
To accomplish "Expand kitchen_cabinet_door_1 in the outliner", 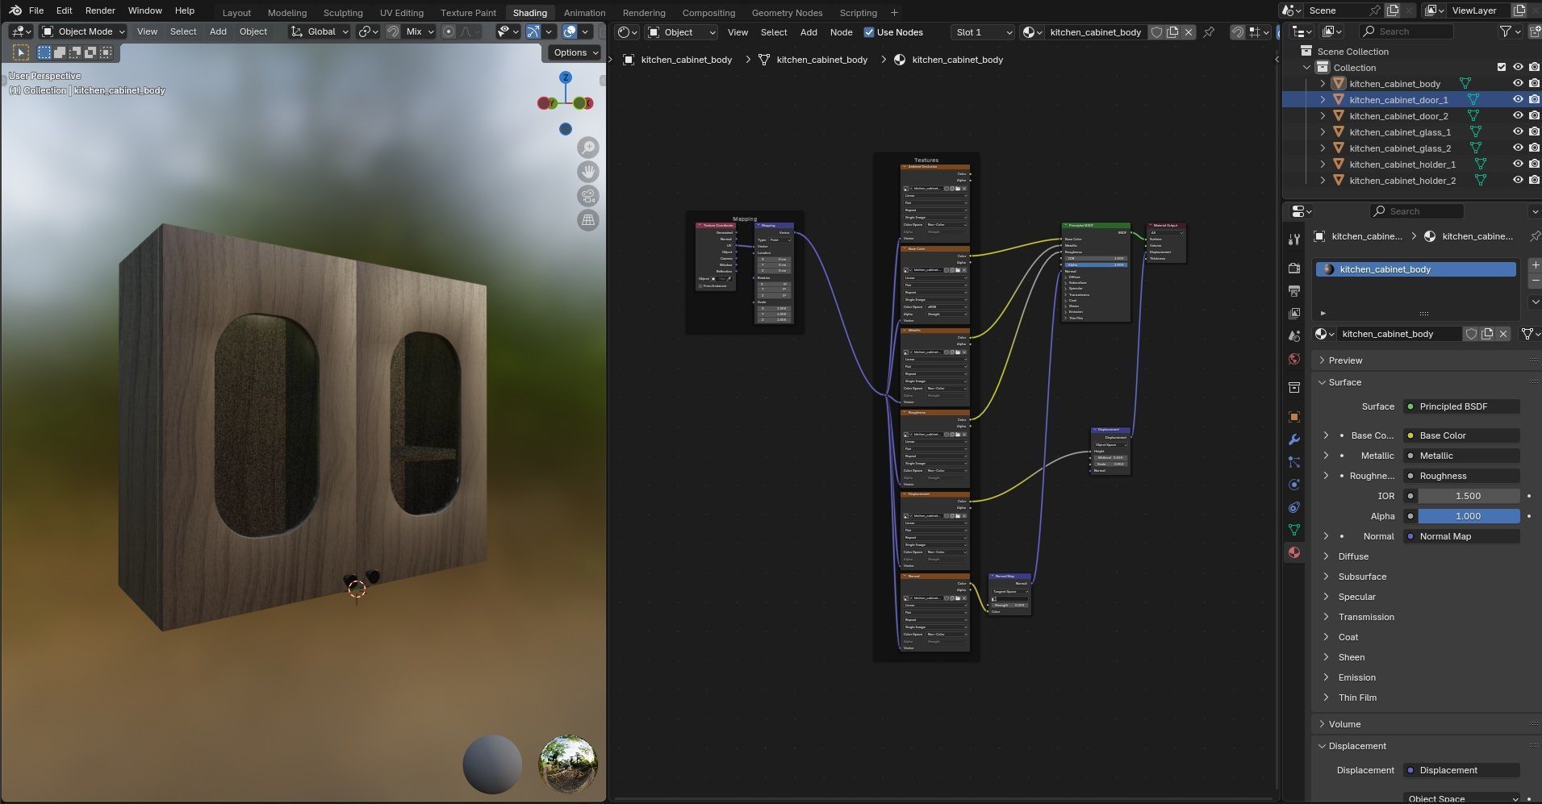I will (1323, 99).
